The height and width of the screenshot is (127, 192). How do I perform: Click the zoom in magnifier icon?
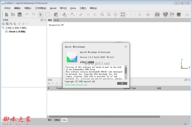[x=102, y=15]
